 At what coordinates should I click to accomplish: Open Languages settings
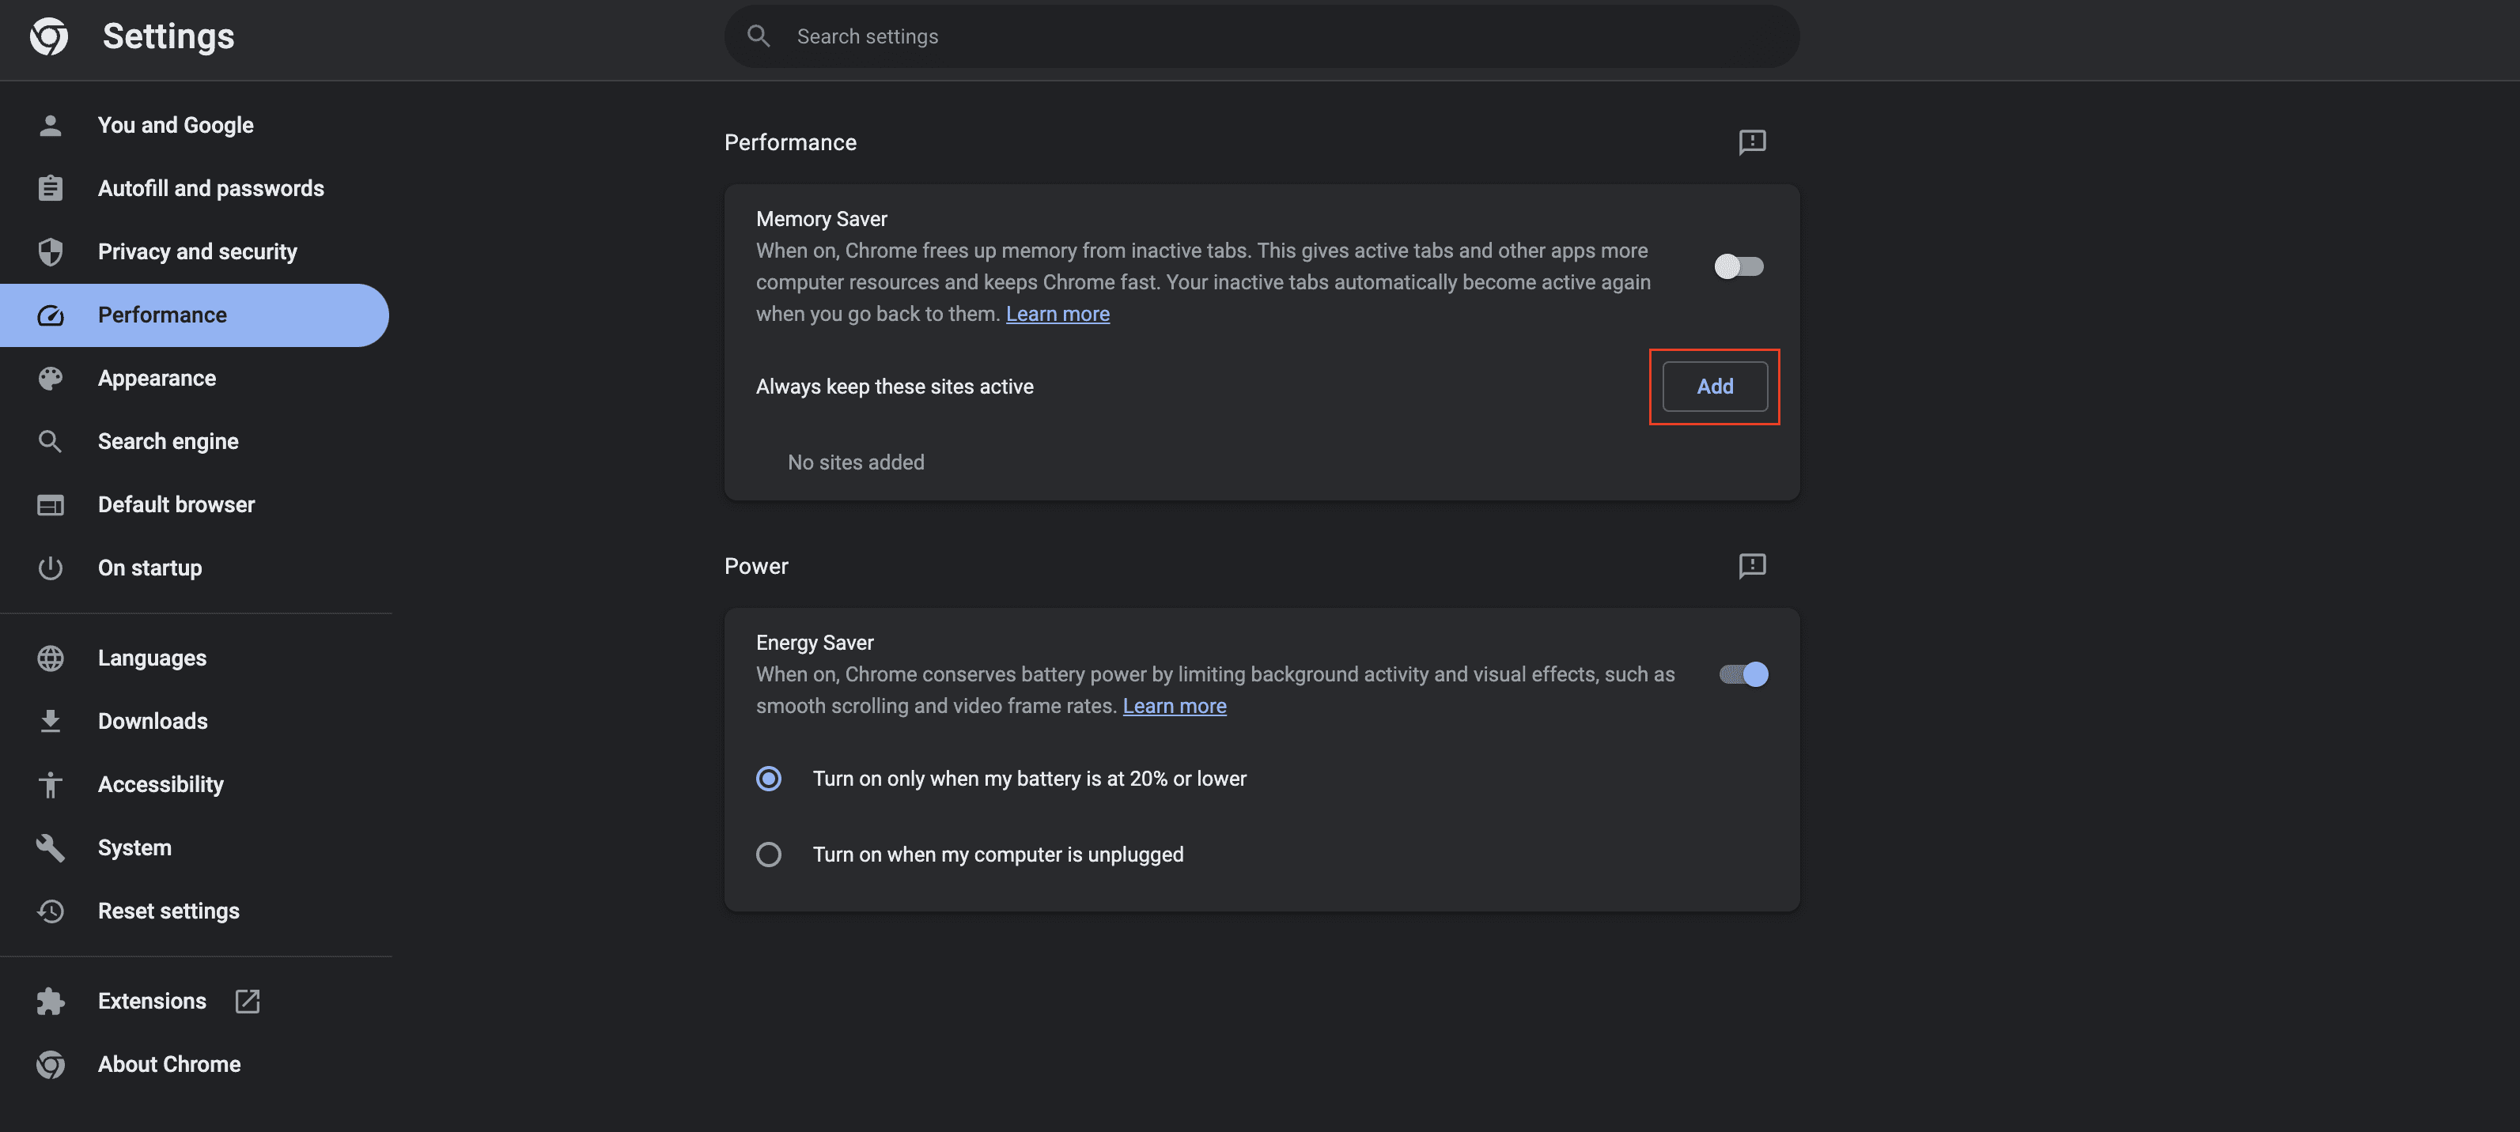(195, 658)
